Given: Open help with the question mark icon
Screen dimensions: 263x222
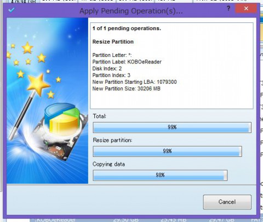Looking at the screenshot, I should tap(228, 8).
